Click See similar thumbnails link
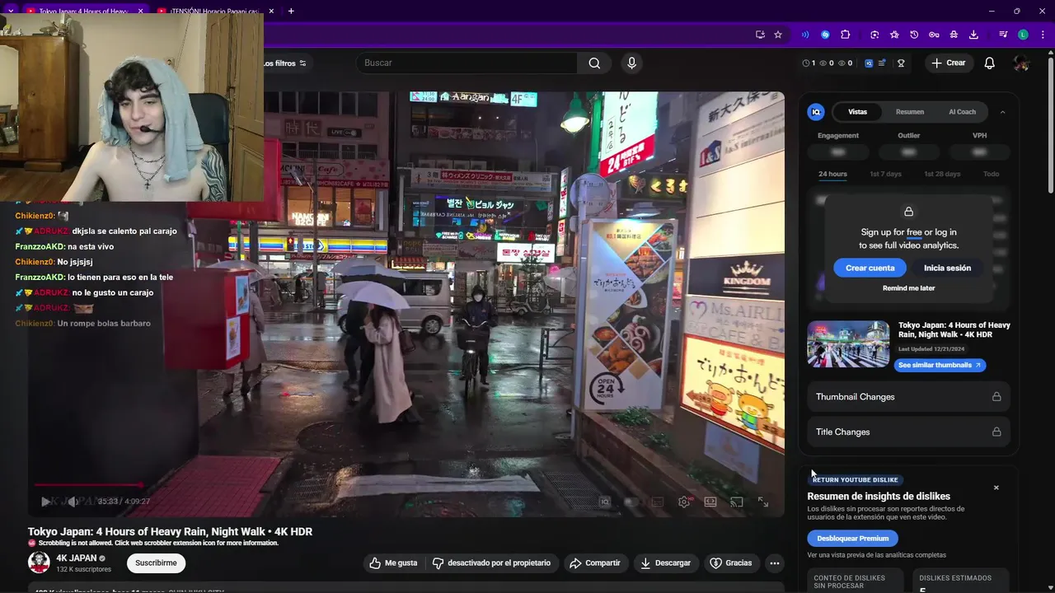 [x=940, y=366]
